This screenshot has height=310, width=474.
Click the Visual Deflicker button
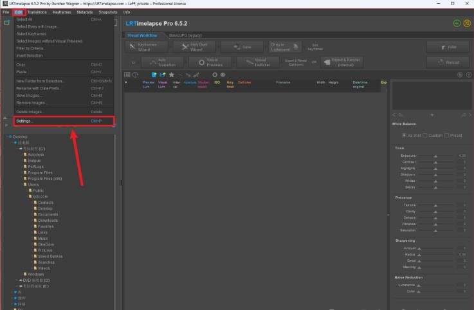[258, 62]
